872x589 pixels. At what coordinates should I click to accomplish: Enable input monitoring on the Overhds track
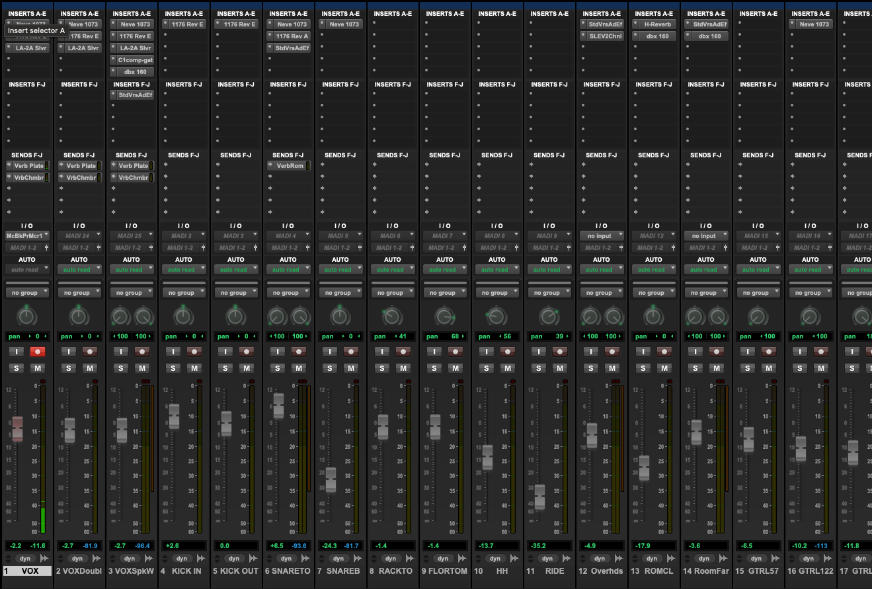(x=590, y=352)
